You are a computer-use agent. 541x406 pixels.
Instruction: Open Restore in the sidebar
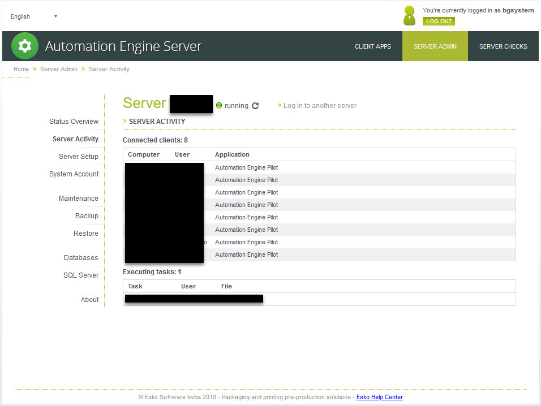85,234
